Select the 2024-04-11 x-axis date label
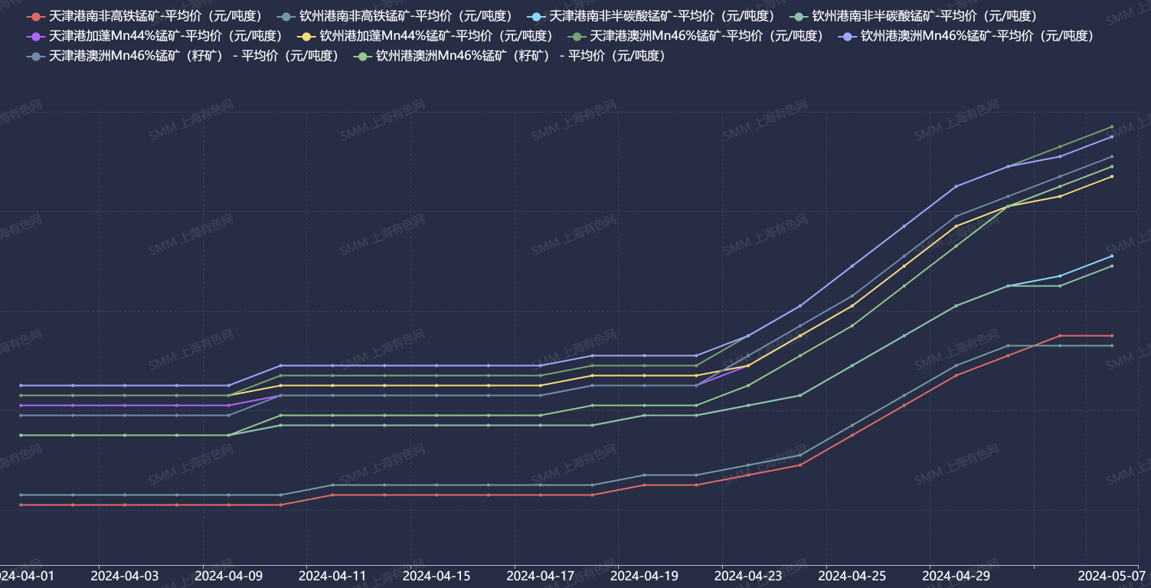Viewport: 1151px width, 588px height. point(333,576)
